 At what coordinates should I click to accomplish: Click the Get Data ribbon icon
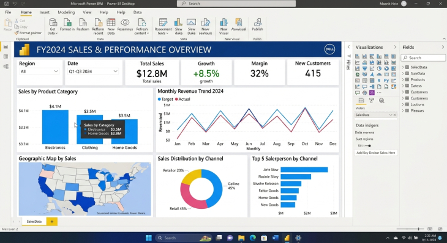(53, 26)
